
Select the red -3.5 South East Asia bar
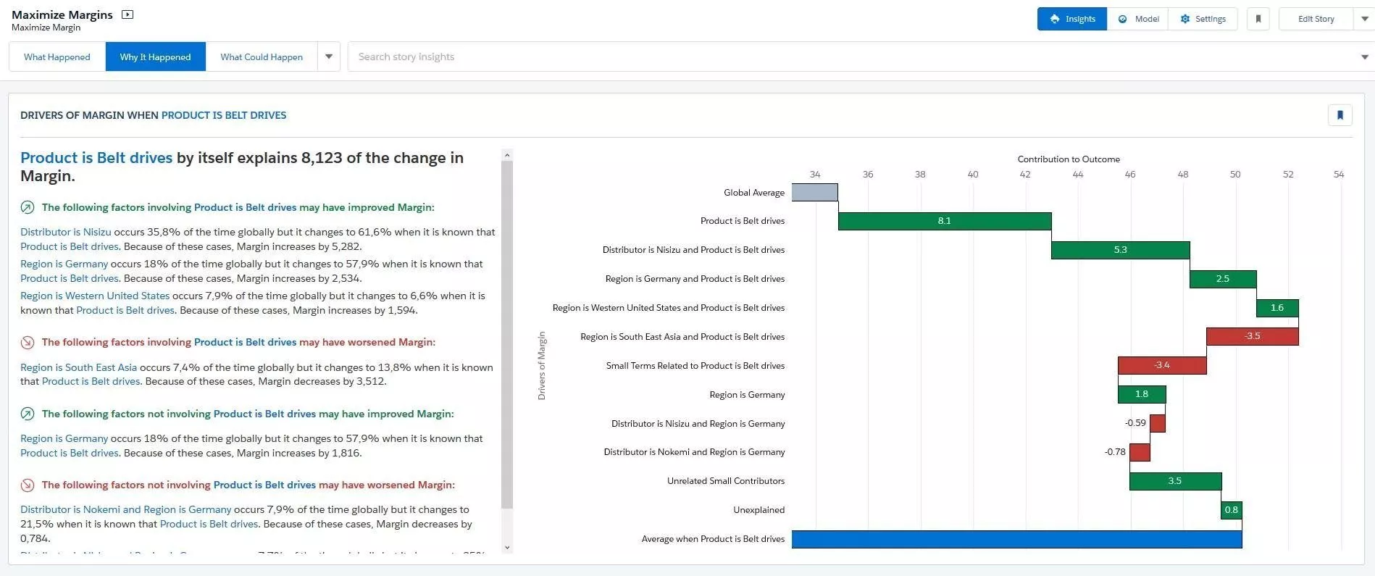pyautogui.click(x=1253, y=336)
